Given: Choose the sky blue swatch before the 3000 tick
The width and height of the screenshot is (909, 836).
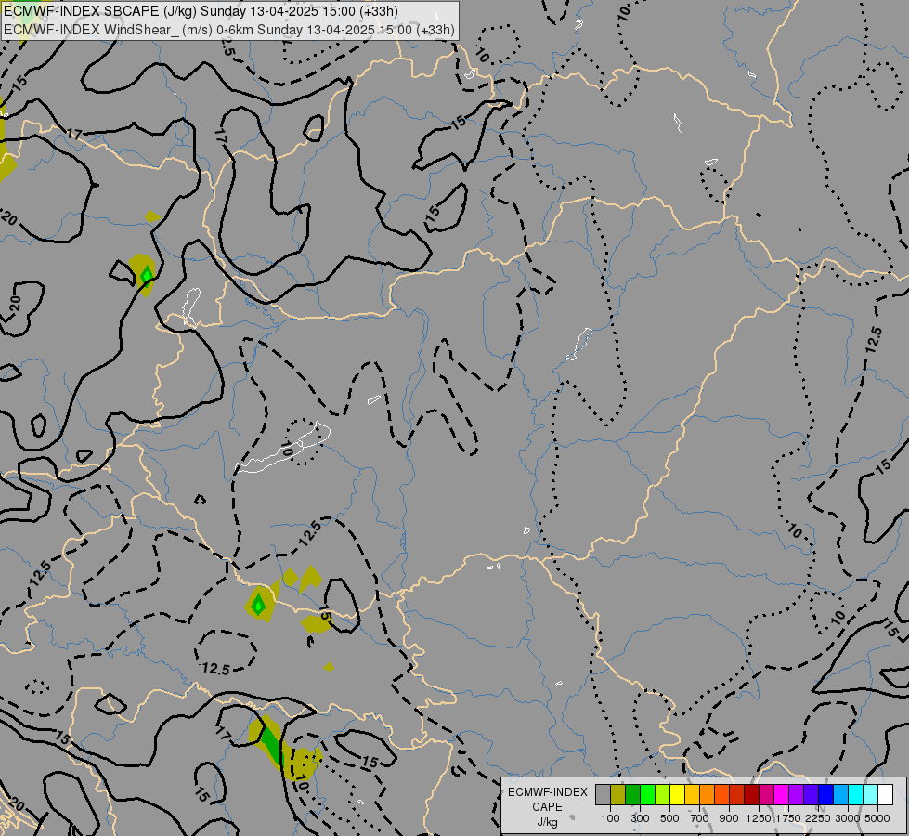Looking at the screenshot, I should [840, 794].
